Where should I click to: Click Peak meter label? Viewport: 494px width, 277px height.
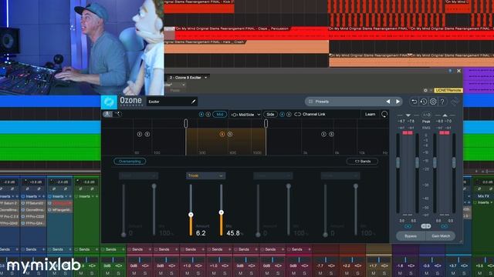(x=426, y=122)
